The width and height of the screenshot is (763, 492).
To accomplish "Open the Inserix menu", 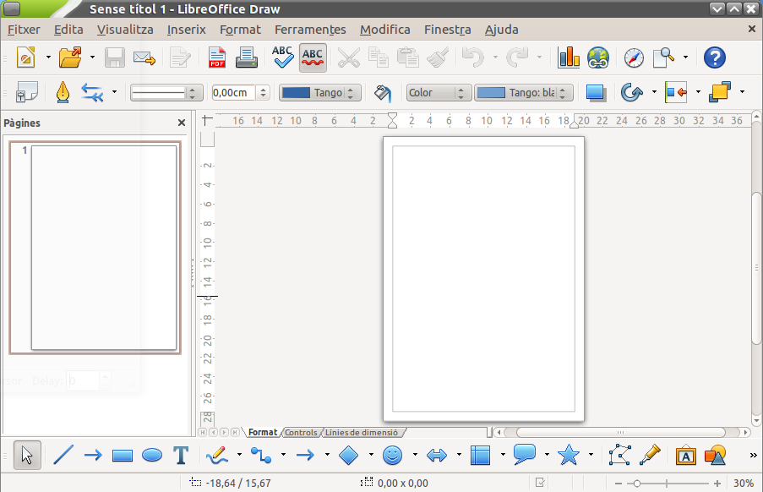I will point(187,30).
